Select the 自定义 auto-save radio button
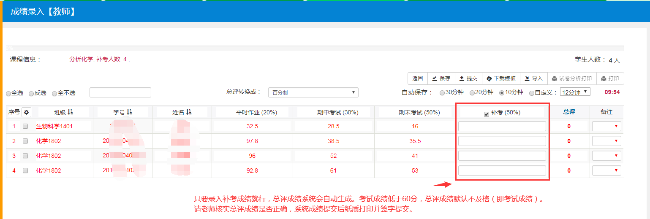The height and width of the screenshot is (219, 650). point(532,93)
